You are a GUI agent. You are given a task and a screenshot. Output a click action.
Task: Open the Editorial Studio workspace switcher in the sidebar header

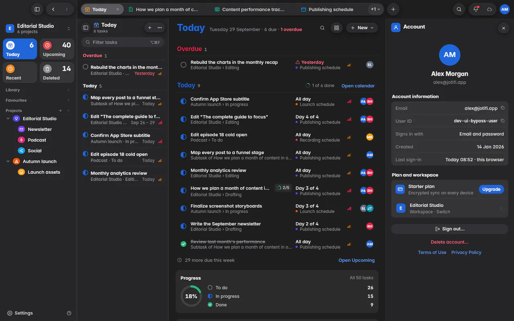pyautogui.click(x=38, y=28)
